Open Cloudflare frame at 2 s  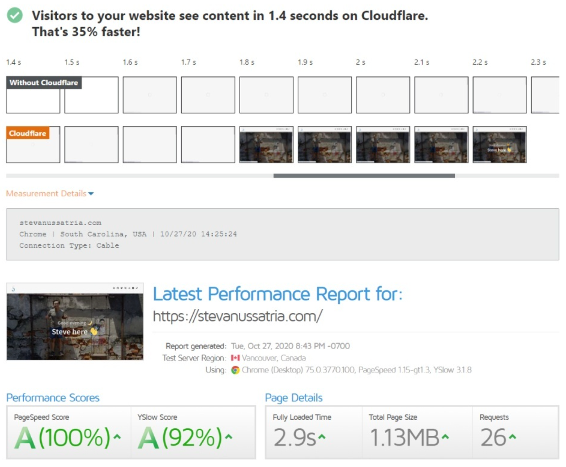383,144
